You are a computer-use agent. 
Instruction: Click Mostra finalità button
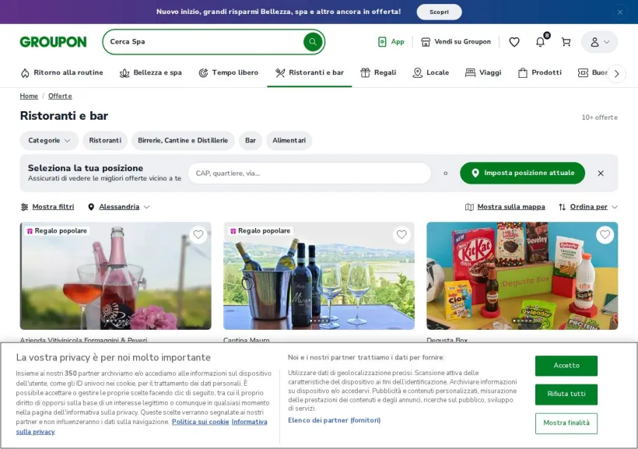click(x=566, y=423)
